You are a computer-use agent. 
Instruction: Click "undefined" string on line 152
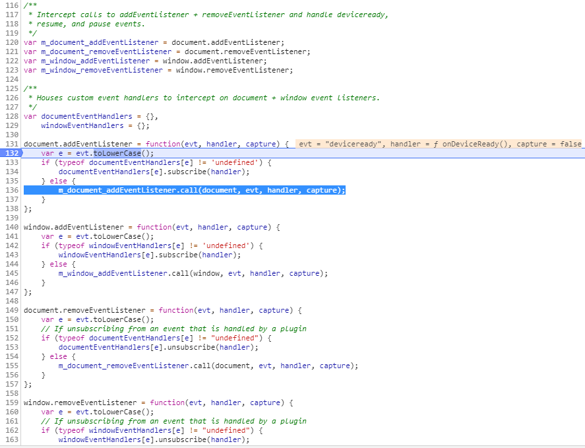coord(235,338)
